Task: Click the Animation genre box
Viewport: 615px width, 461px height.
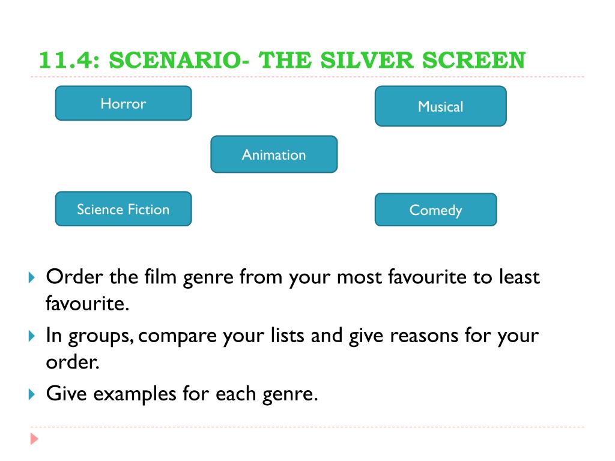Action: tap(274, 154)
